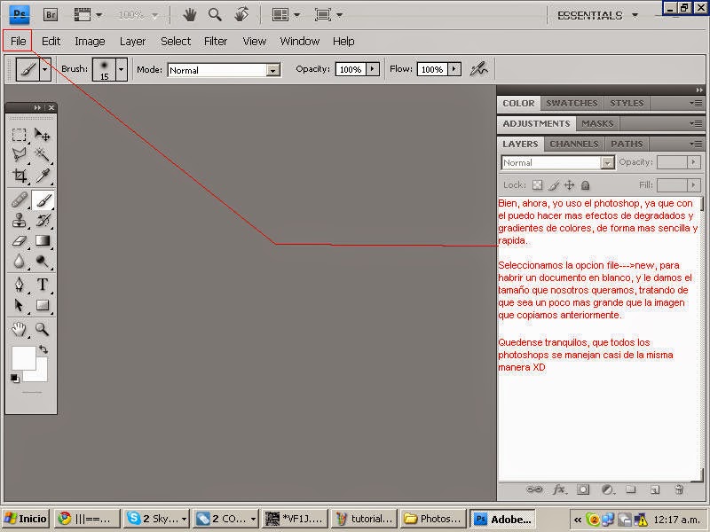Select the Burn tool
Viewport: 710px width, 532px height.
click(43, 261)
